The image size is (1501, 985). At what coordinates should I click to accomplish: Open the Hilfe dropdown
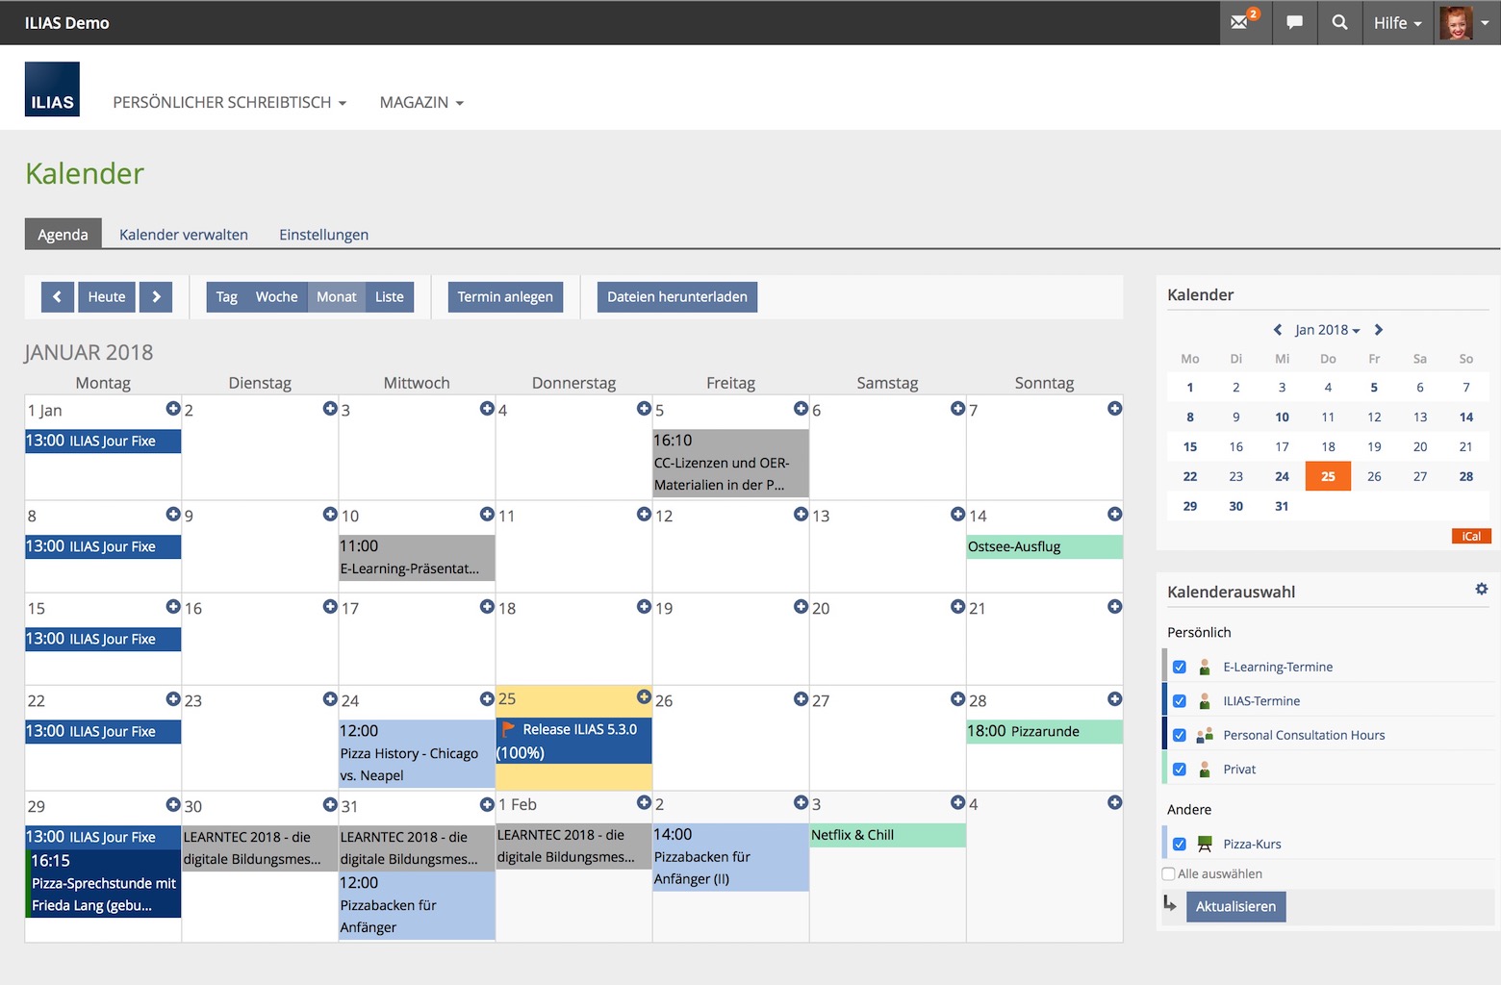(x=1397, y=23)
